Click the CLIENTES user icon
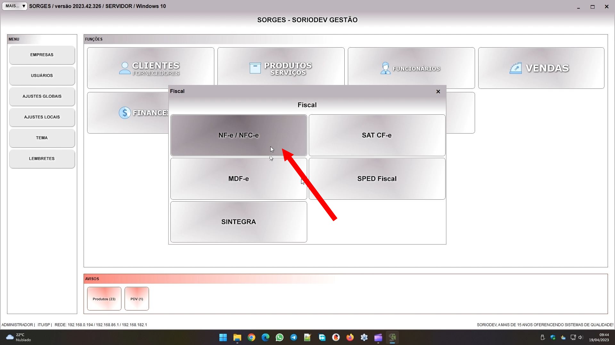 click(x=125, y=68)
